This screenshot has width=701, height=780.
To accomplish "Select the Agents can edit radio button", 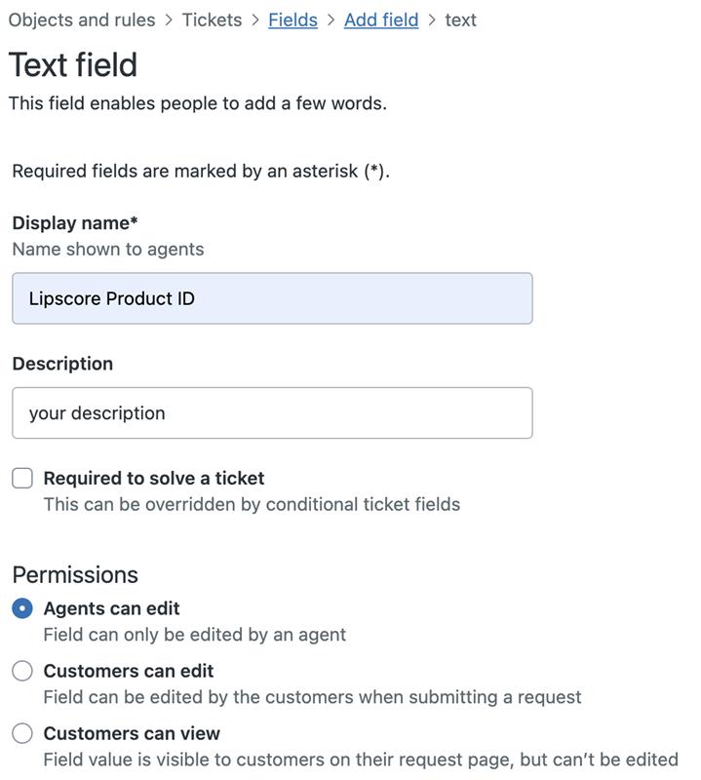I will tap(22, 608).
